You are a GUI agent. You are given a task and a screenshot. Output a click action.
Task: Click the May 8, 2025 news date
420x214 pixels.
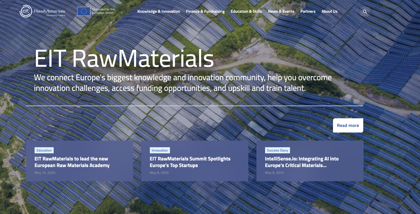(159, 173)
